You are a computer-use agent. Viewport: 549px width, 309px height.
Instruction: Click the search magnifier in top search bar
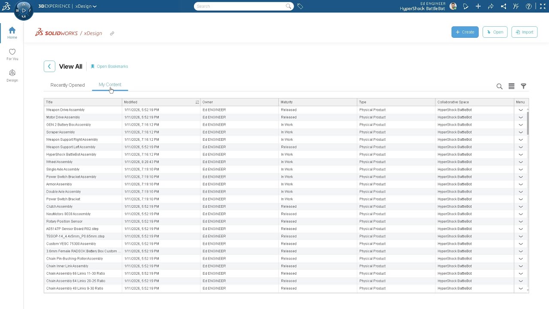289,6
